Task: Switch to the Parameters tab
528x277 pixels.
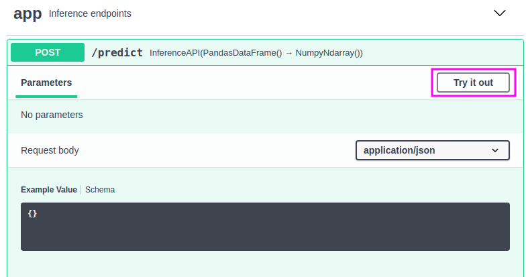Action: (46, 82)
